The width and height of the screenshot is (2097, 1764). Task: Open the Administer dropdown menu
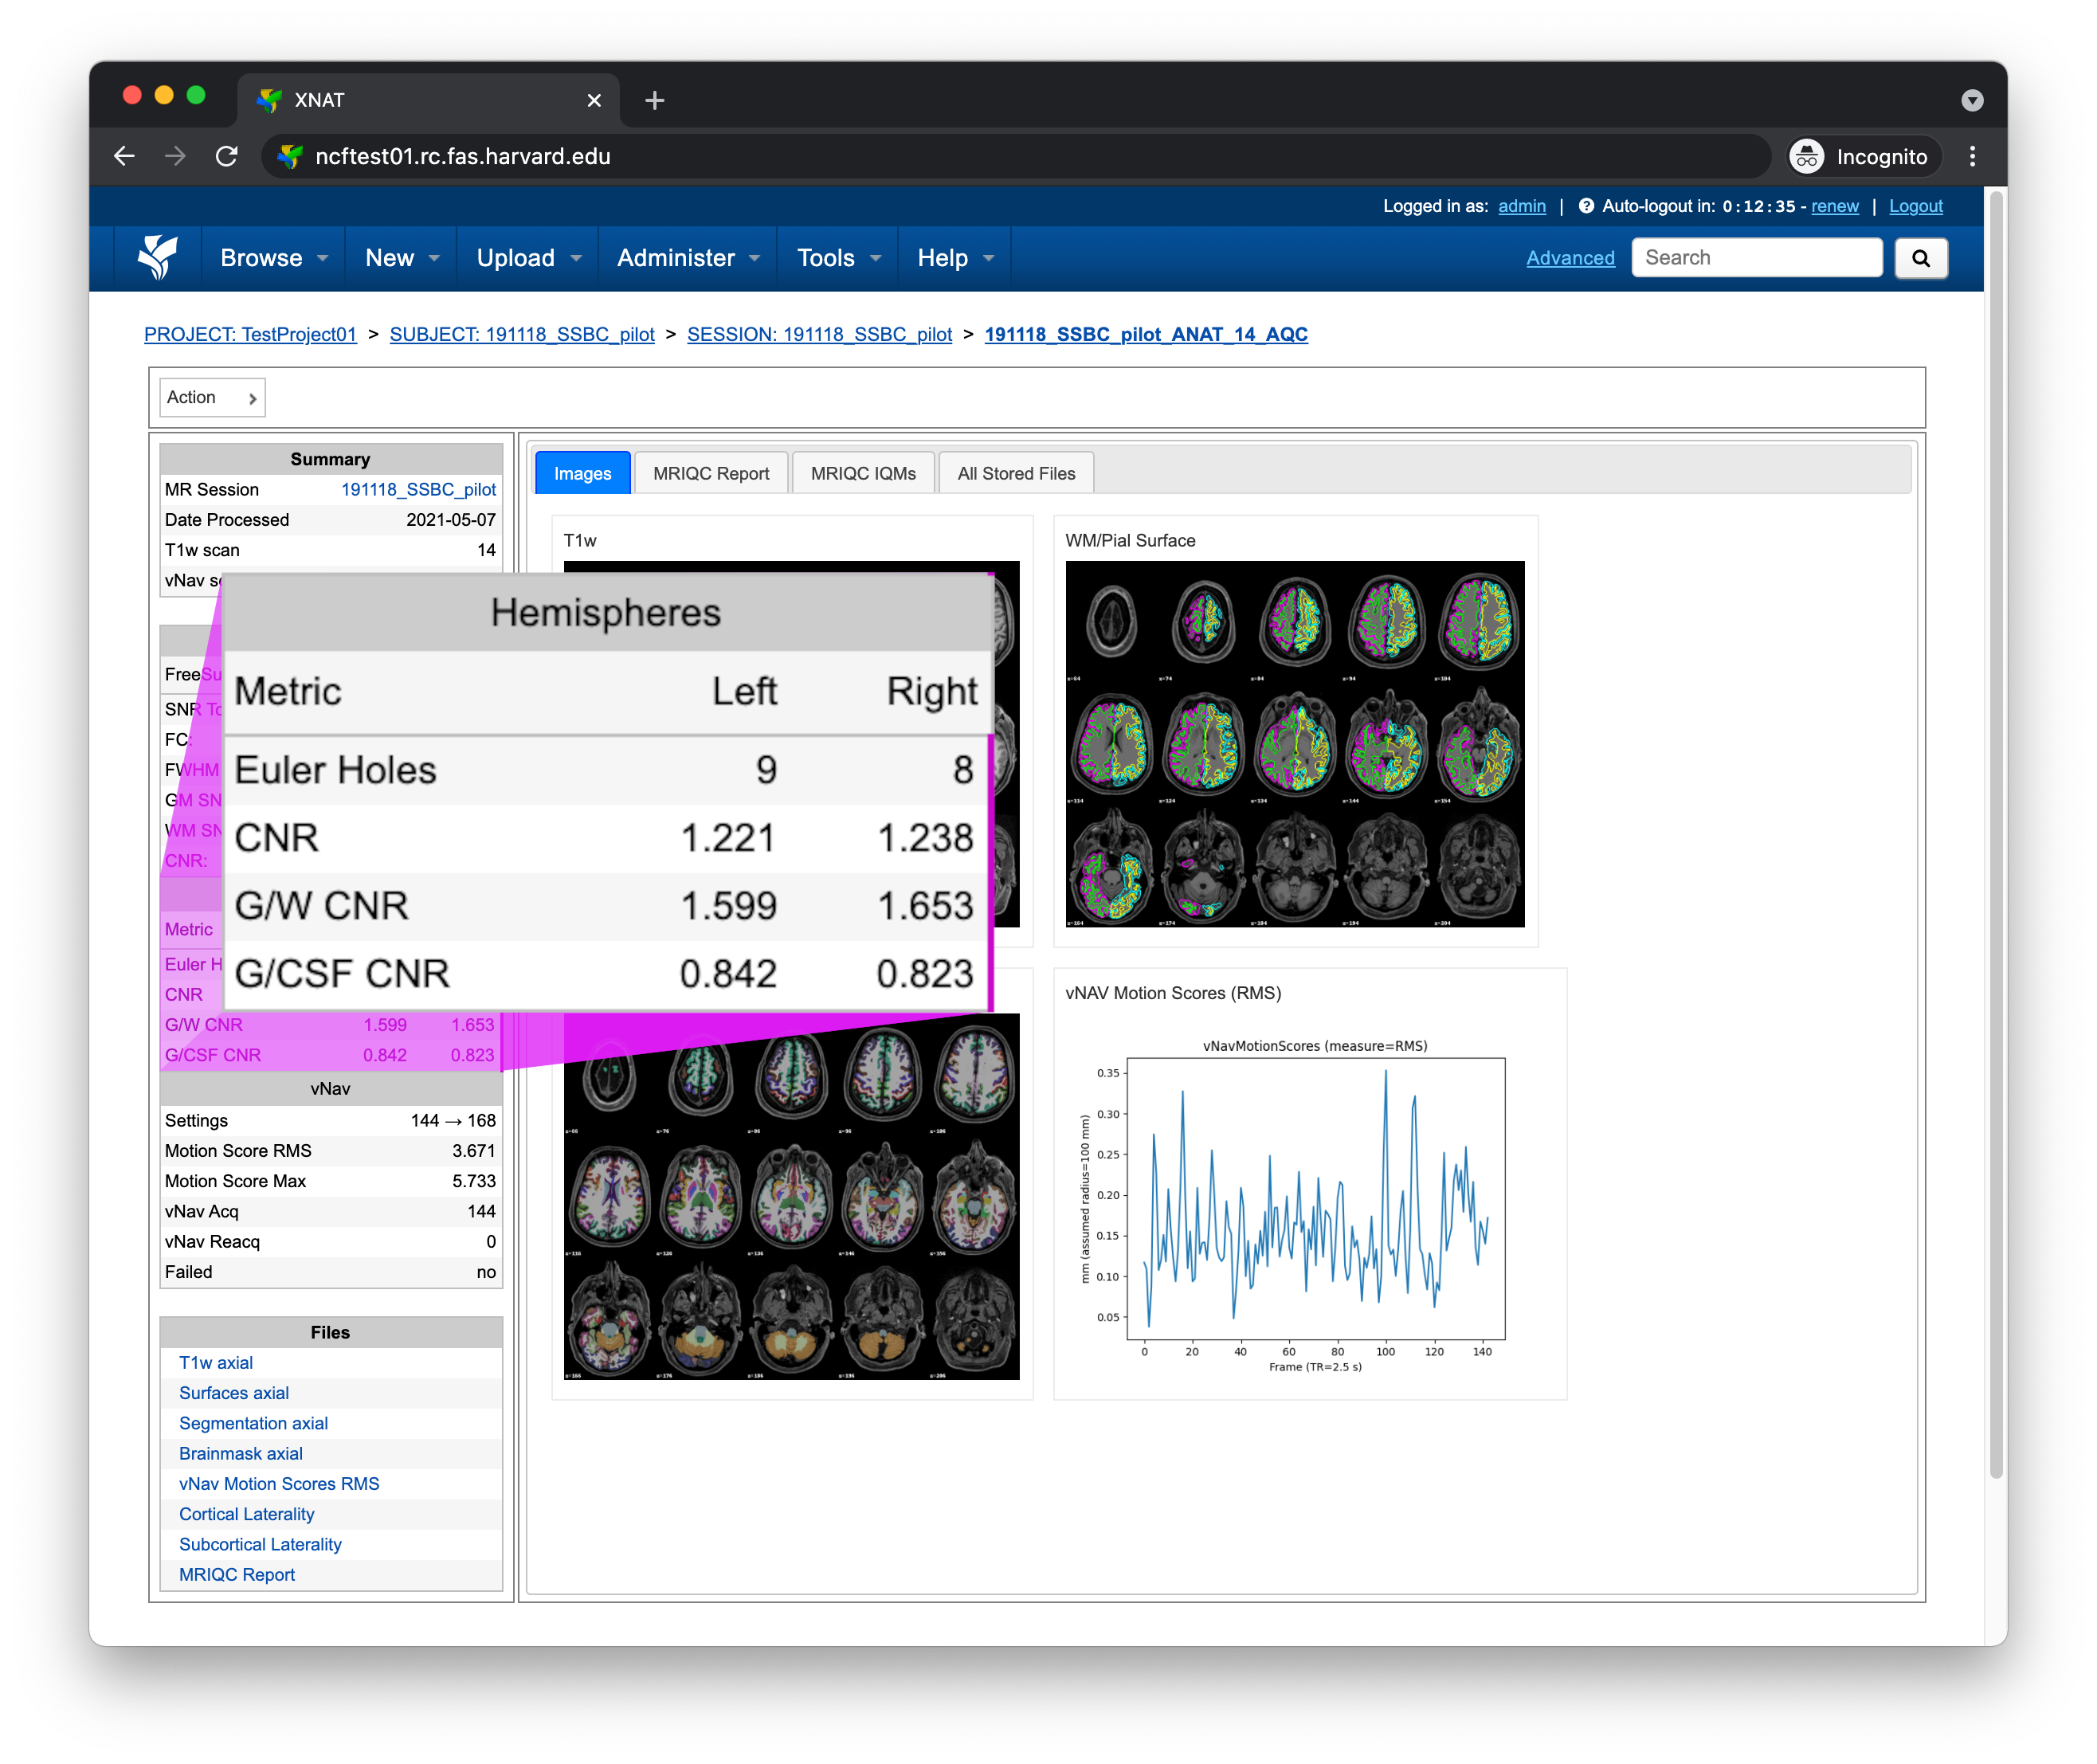coord(688,258)
